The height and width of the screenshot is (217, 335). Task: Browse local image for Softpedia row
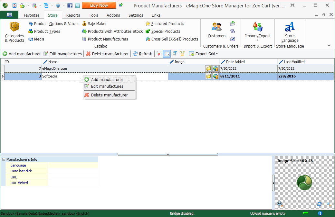208,76
